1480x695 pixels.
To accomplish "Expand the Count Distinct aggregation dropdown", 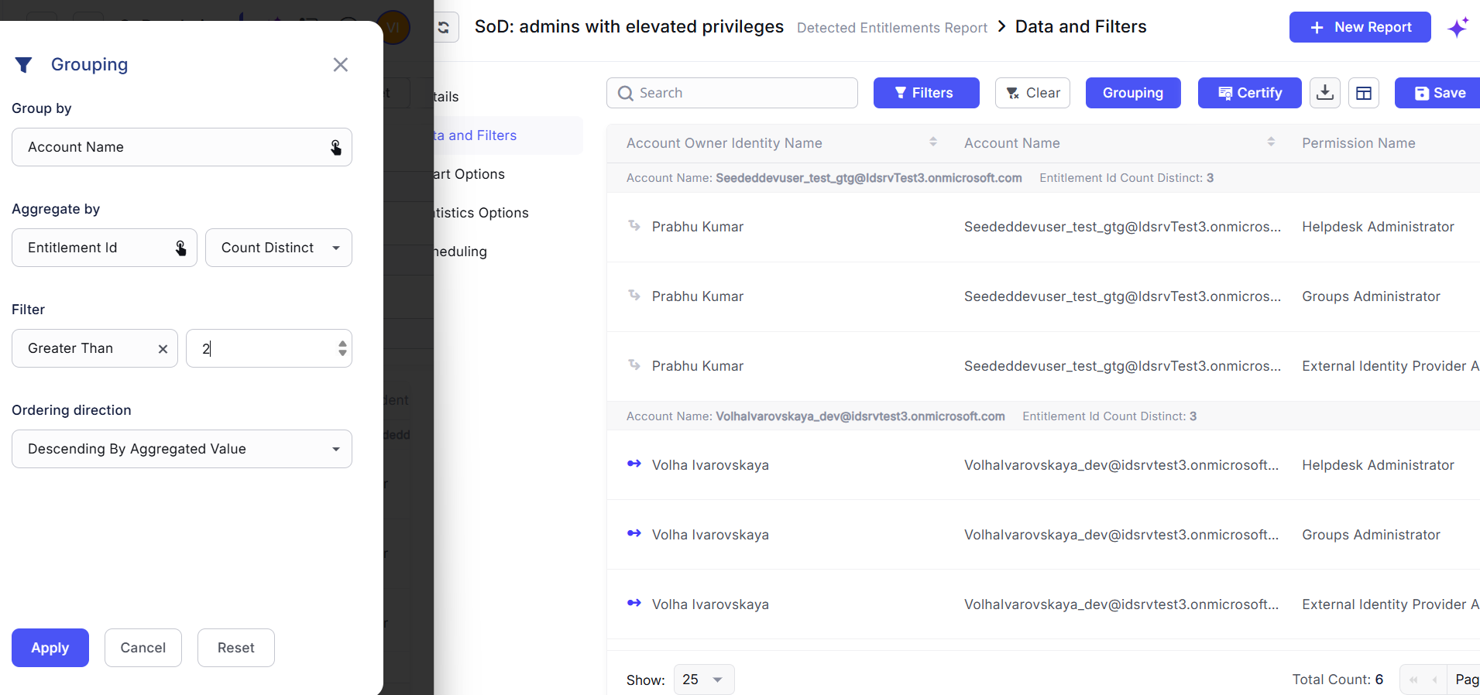I will click(x=279, y=248).
